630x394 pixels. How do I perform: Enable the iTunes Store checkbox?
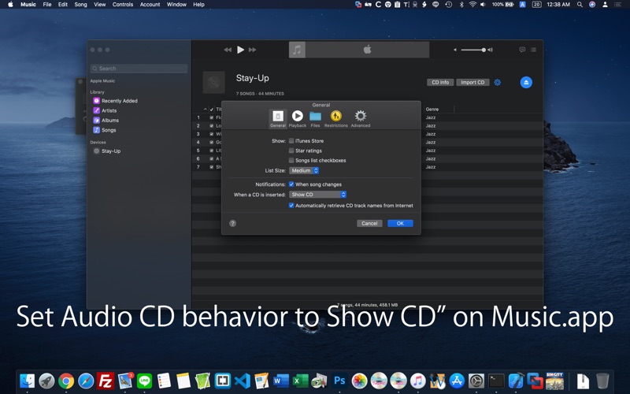(291, 141)
